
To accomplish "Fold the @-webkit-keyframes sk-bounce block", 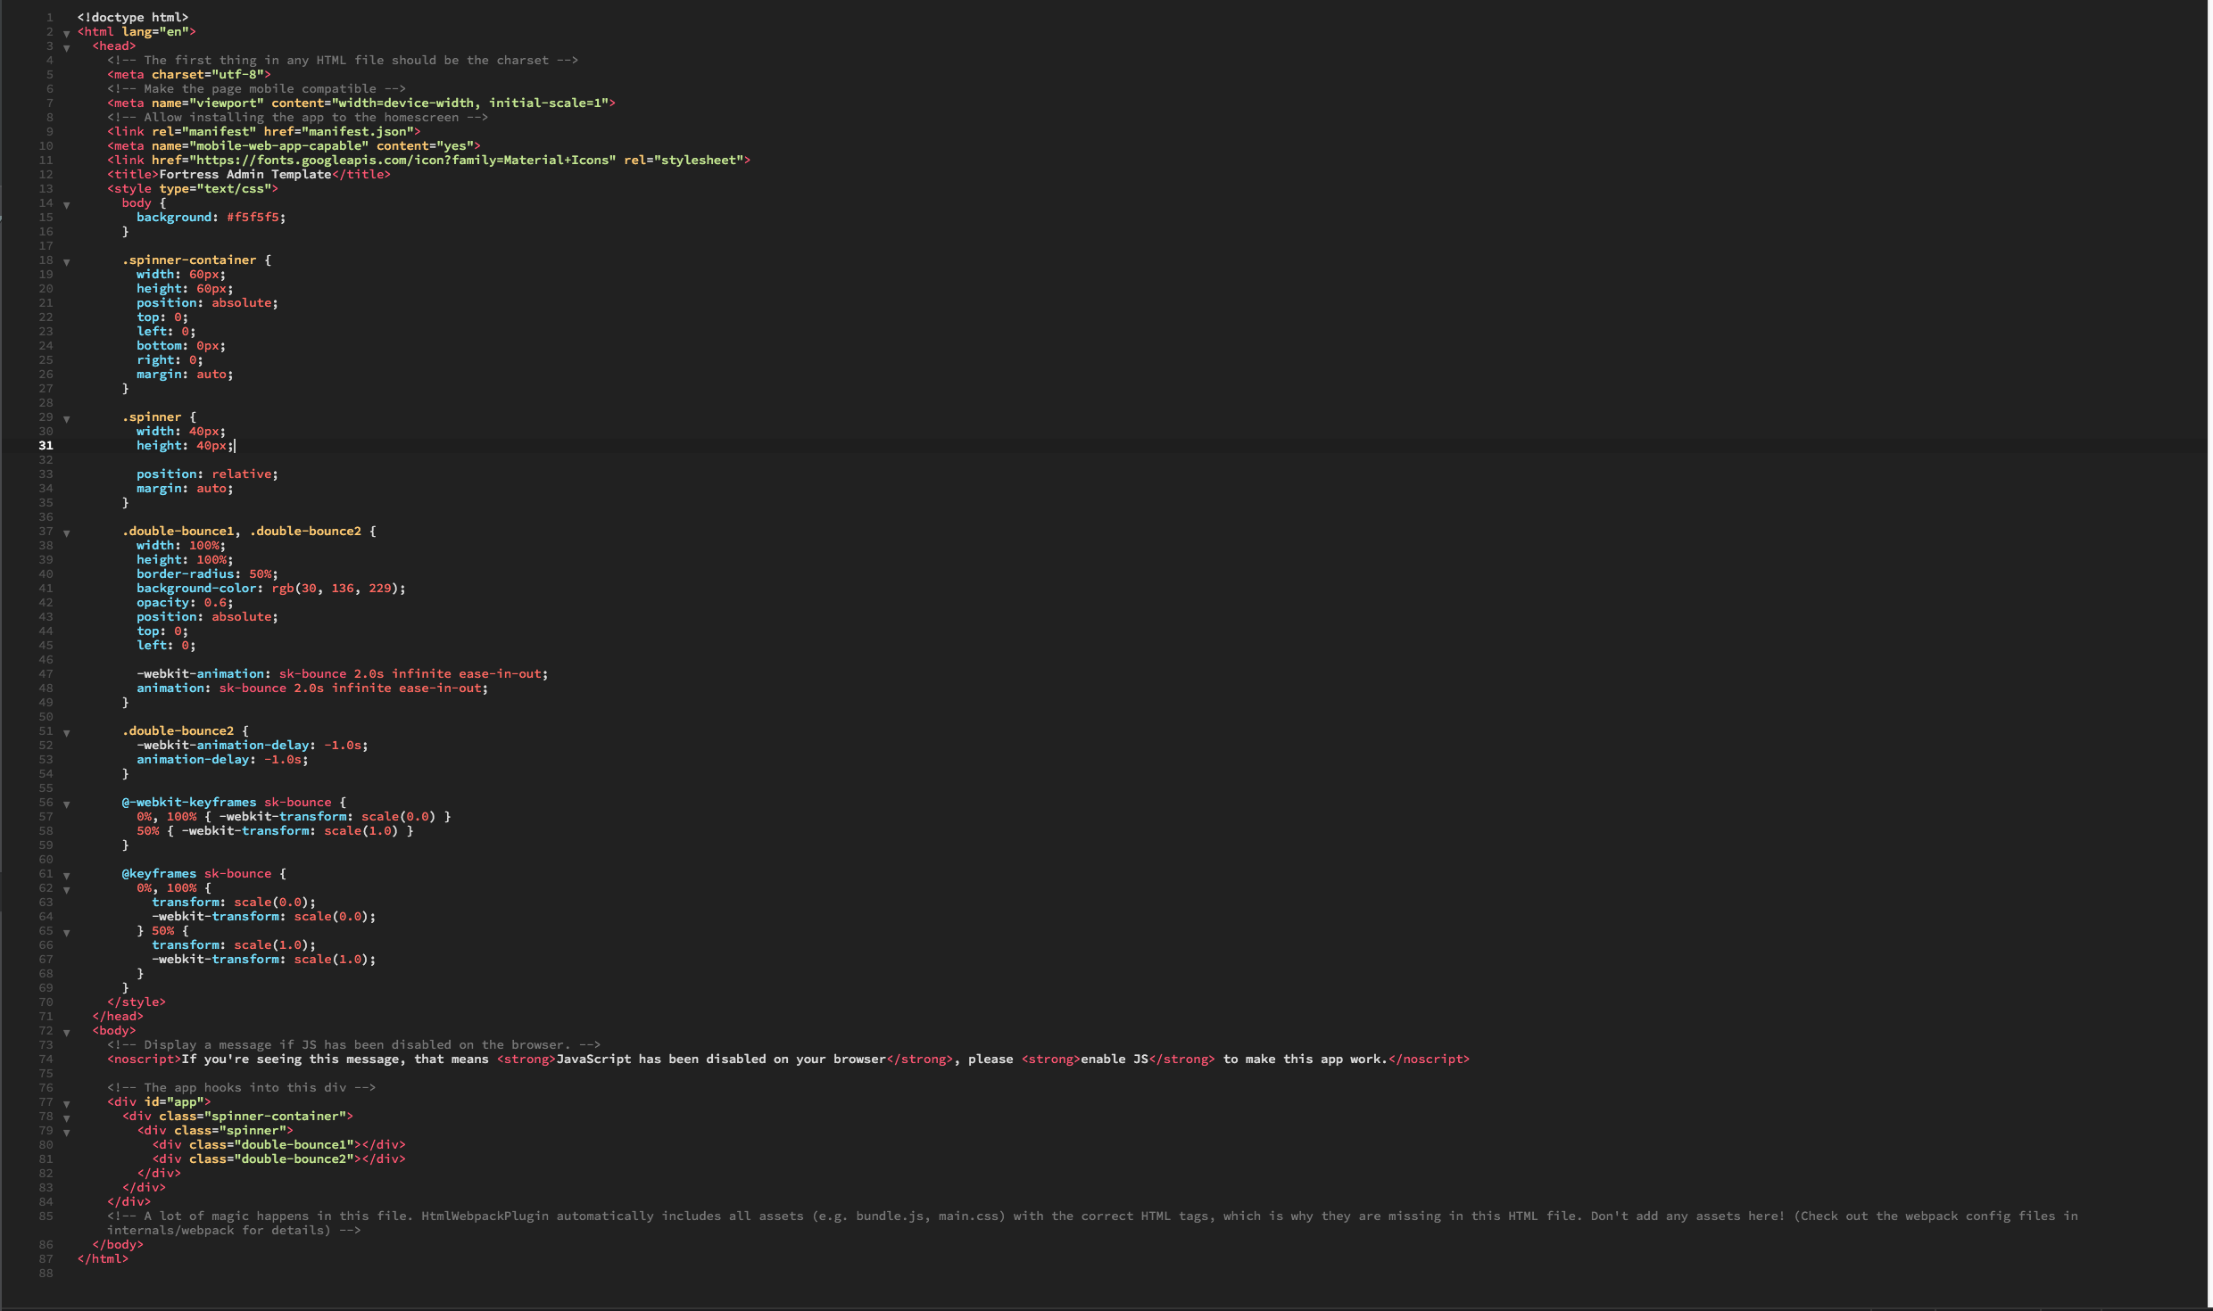I will tap(68, 804).
